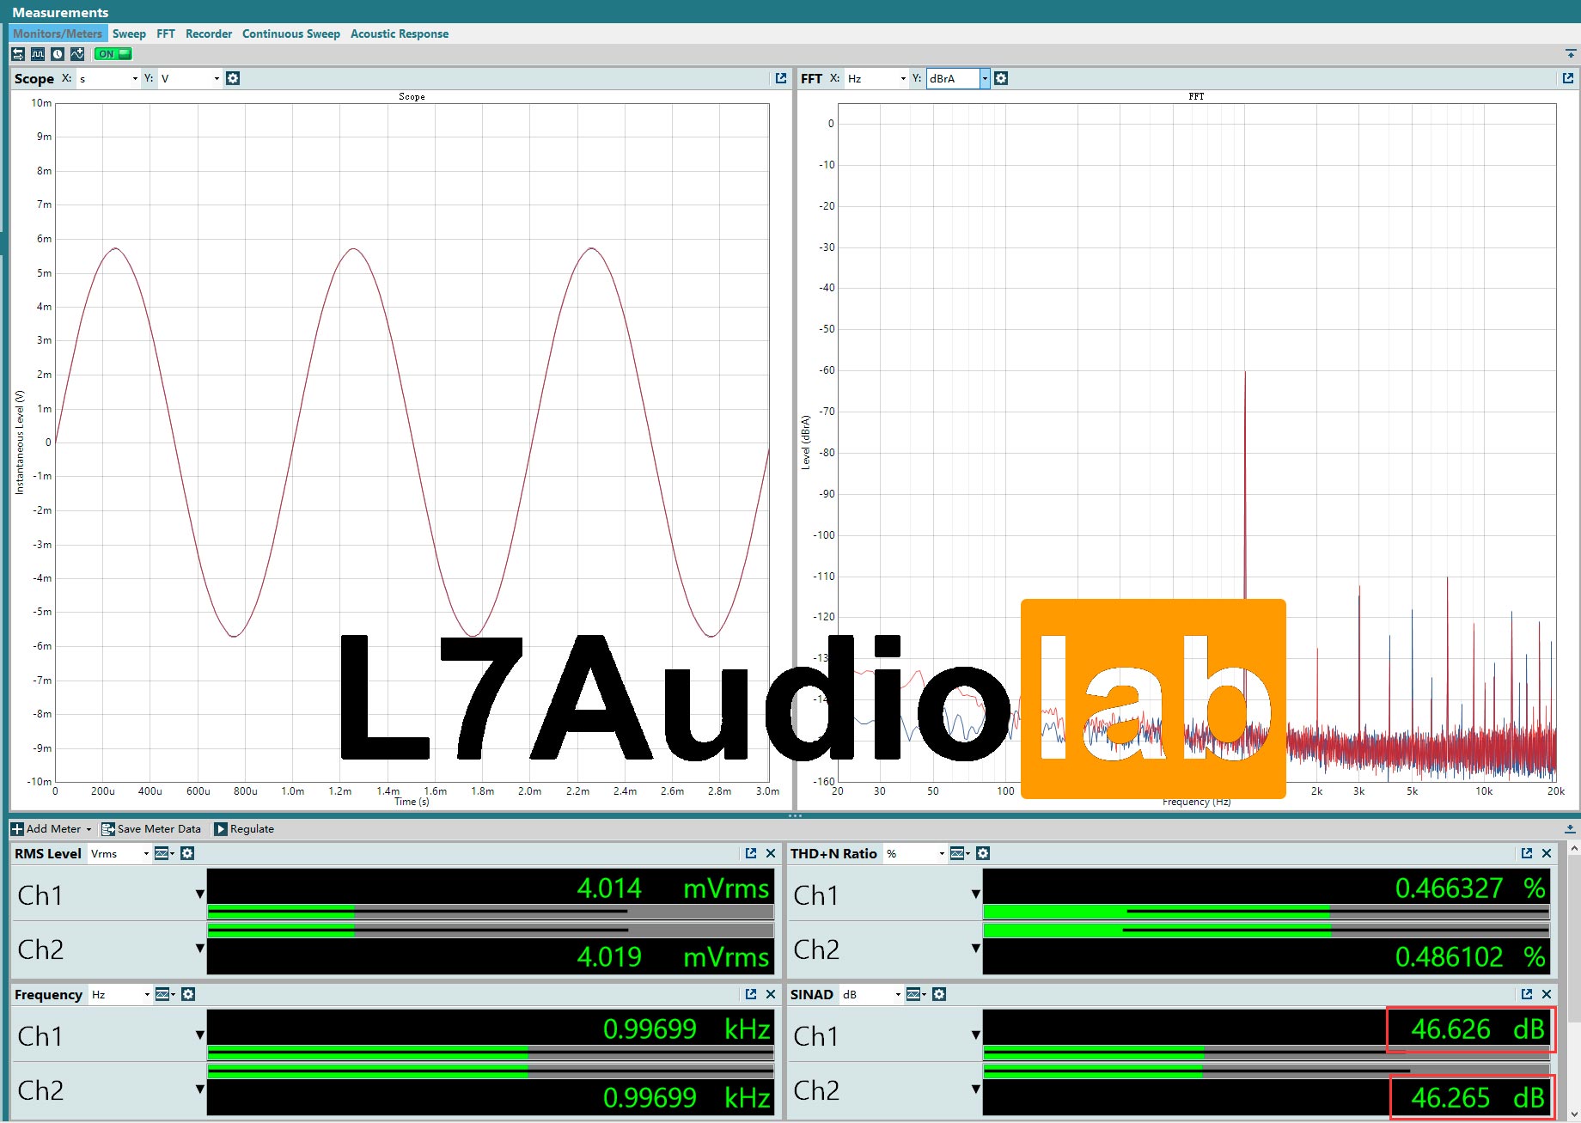The image size is (1581, 1123).
Task: Pop out the SINAD meter
Action: 1527,994
